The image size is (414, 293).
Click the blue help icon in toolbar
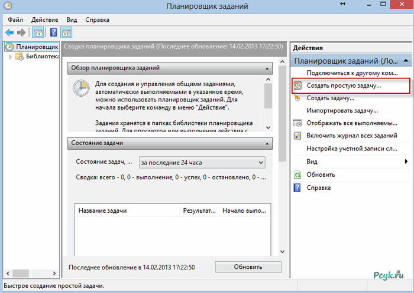pyautogui.click(x=53, y=32)
